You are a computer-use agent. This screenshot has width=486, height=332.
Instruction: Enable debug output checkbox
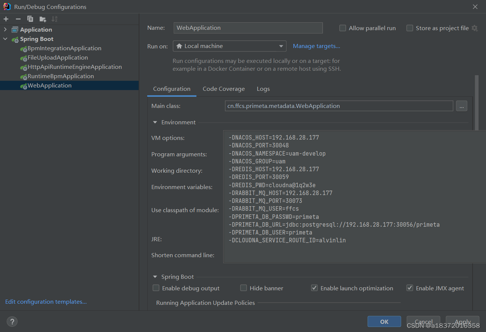[x=156, y=288]
